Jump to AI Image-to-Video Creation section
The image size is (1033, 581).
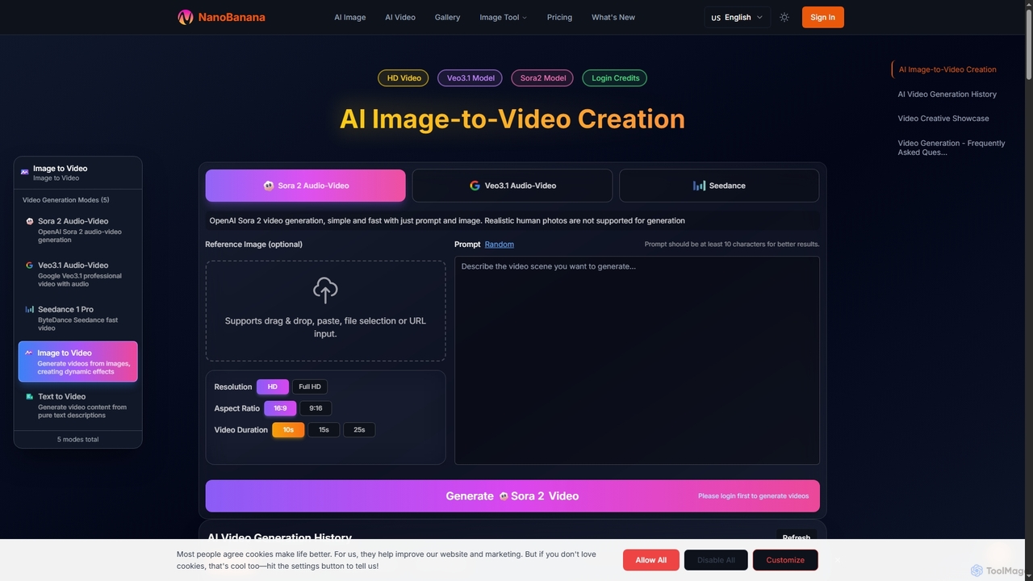pyautogui.click(x=947, y=69)
